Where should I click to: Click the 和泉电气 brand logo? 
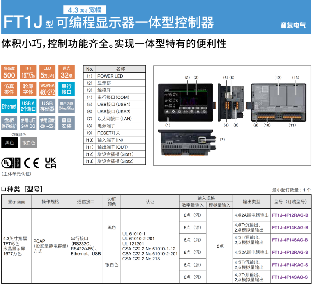pos(292,26)
